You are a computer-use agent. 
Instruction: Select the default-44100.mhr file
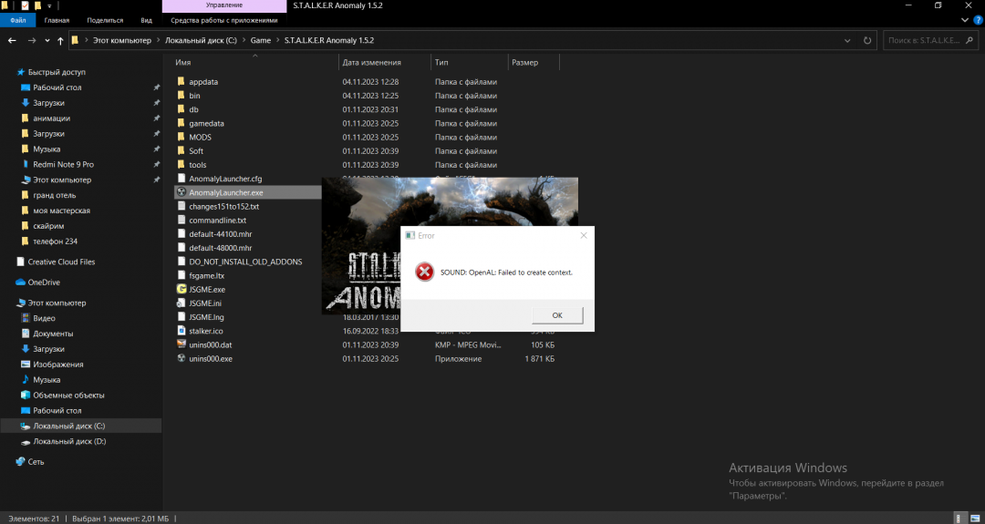(220, 234)
